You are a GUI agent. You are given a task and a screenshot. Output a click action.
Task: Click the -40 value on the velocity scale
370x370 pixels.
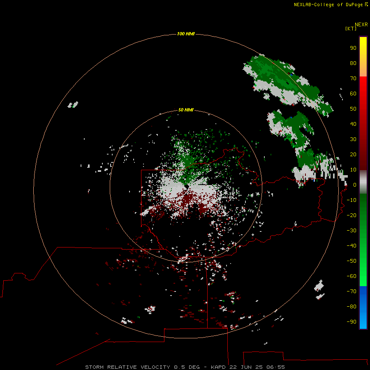click(x=351, y=246)
